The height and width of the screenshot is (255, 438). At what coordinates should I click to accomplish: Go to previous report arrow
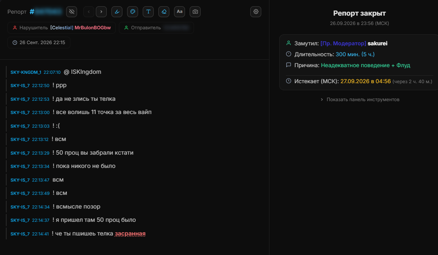[89, 12]
